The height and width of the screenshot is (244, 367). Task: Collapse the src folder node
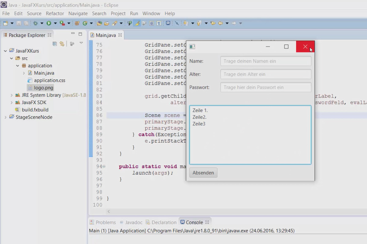pyautogui.click(x=12, y=58)
